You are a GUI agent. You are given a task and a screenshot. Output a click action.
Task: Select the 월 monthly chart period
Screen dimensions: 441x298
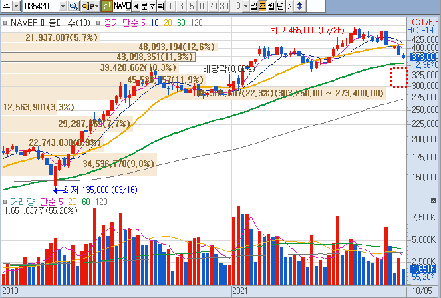271,6
